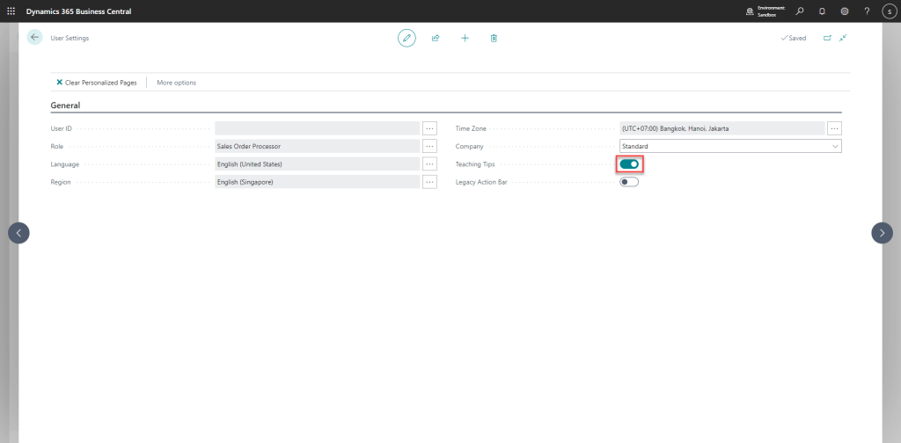Go back using the back arrow
901x443 pixels.
34,38
